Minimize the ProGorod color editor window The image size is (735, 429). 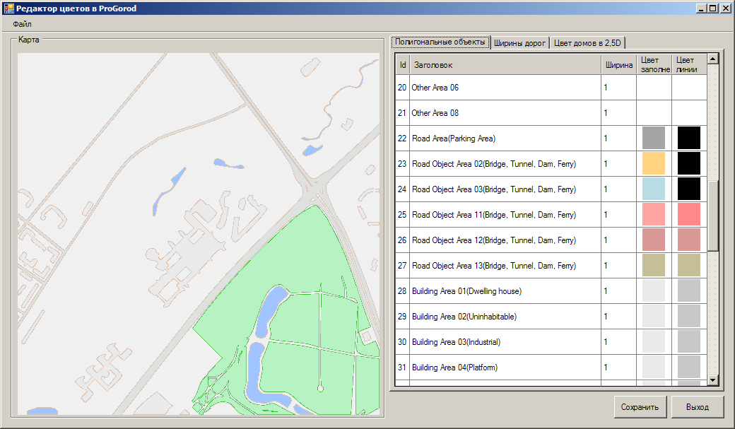coord(702,8)
